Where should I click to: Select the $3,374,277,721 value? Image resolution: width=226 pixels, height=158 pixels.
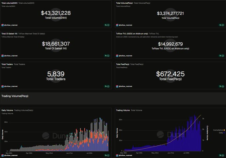(x=170, y=13)
